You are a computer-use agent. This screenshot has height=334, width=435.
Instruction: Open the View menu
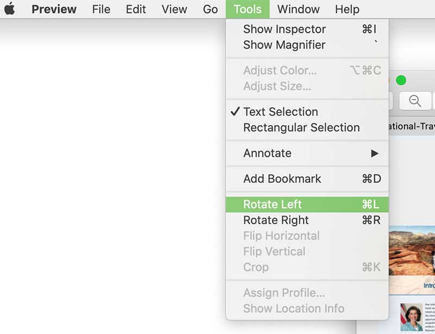coord(175,9)
